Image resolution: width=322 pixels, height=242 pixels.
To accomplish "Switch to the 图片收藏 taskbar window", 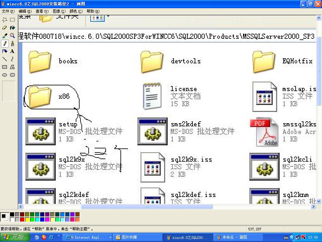I will (138, 238).
